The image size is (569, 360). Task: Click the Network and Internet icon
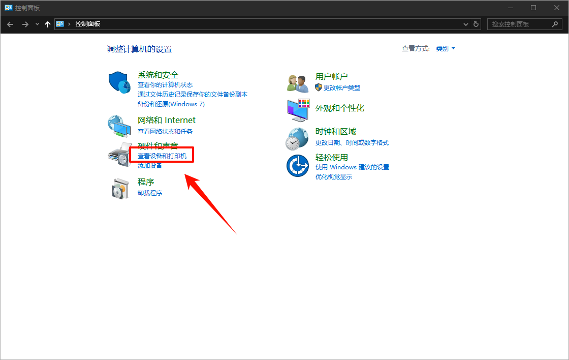119,126
